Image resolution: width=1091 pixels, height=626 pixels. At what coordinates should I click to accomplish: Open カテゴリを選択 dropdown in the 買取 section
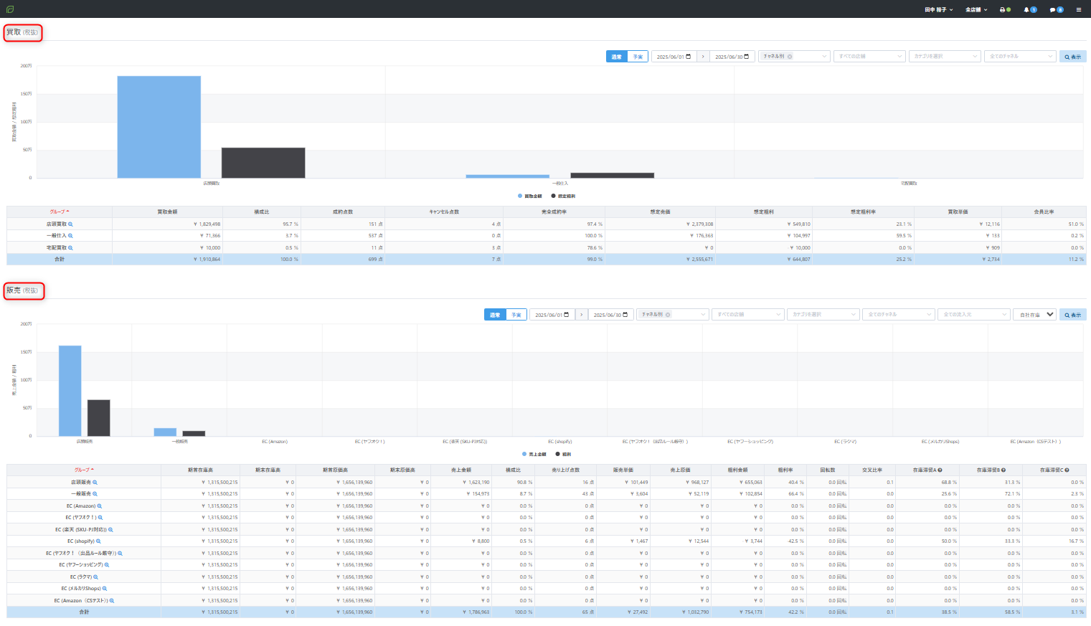pyautogui.click(x=944, y=56)
